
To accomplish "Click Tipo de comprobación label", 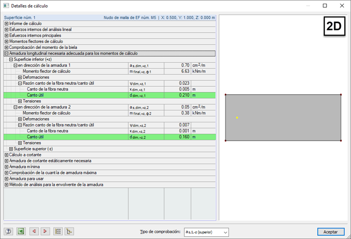I will point(160,232).
